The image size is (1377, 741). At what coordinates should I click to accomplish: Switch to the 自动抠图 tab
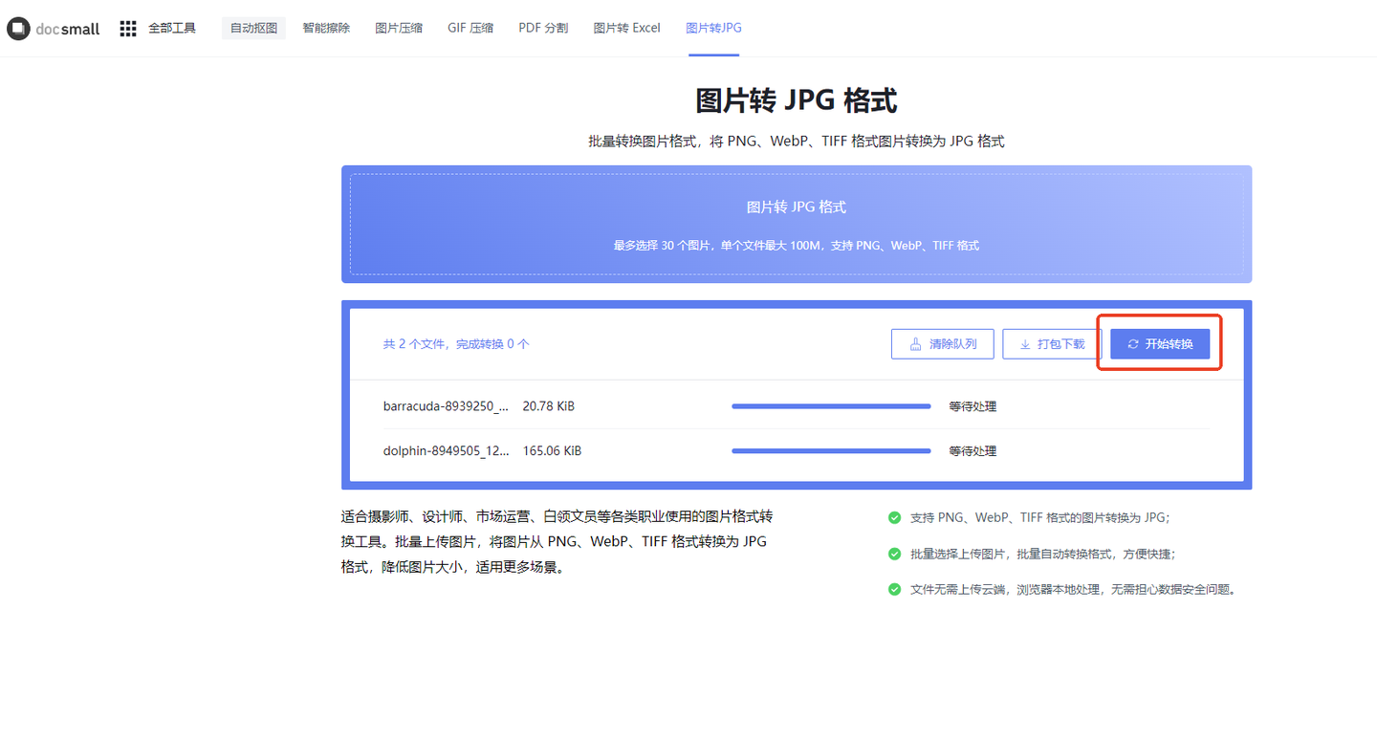[x=252, y=28]
